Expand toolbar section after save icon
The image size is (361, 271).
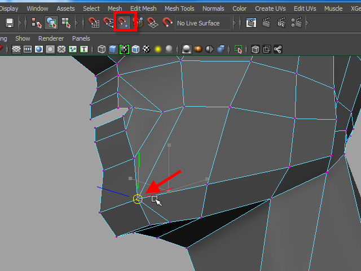point(20,23)
